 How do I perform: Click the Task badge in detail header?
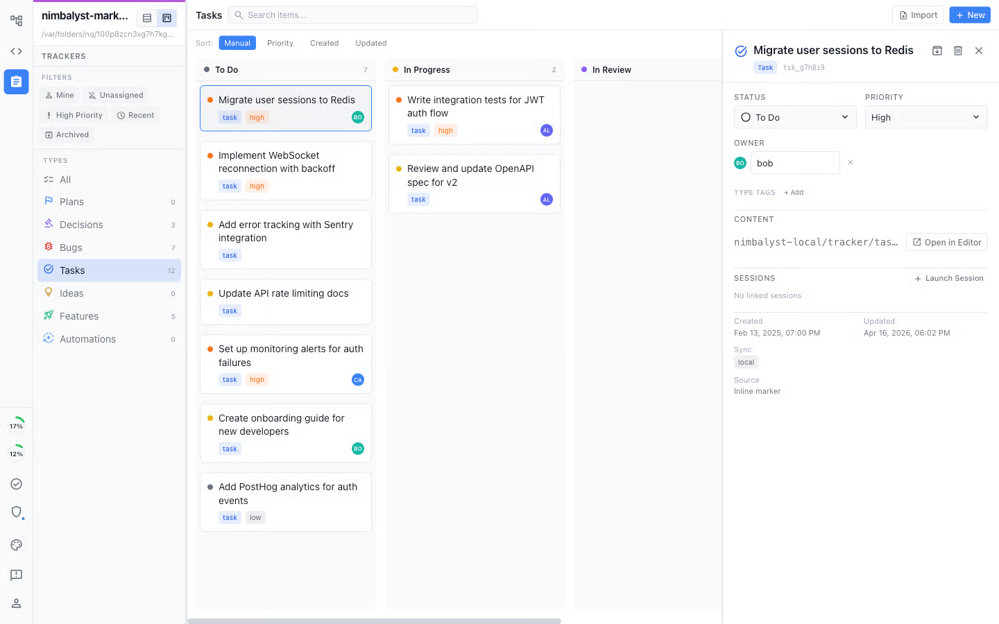765,67
